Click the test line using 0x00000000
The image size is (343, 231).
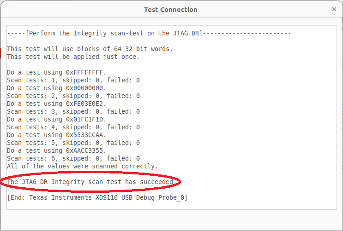click(x=56, y=88)
